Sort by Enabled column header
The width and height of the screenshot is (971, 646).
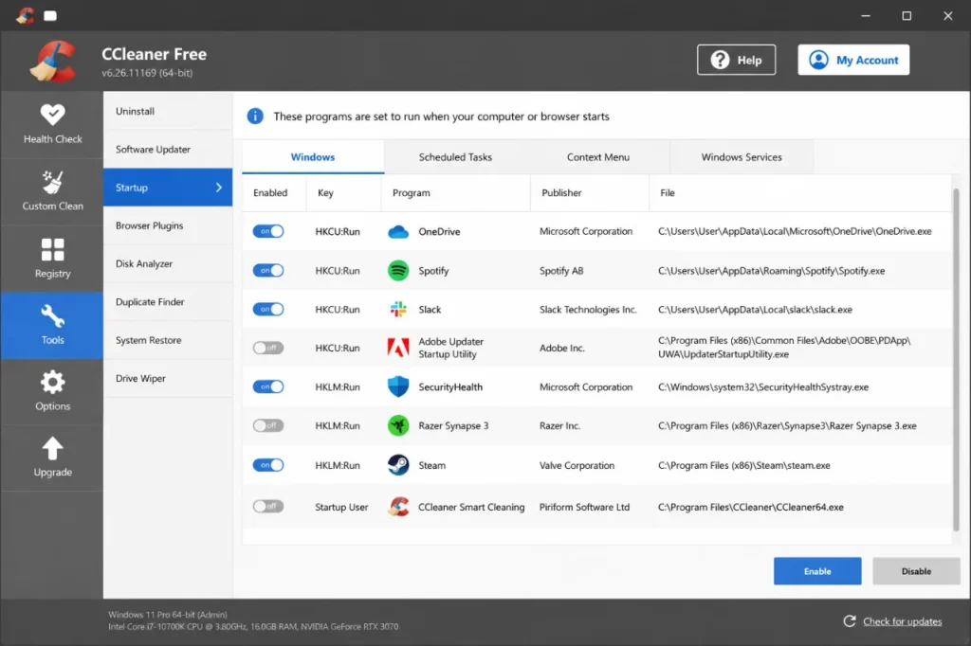[x=274, y=193]
